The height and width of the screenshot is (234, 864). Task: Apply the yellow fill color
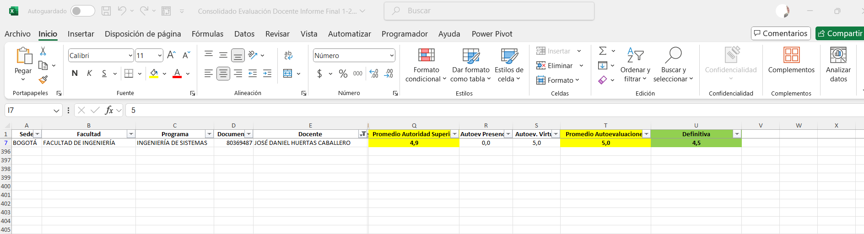coord(154,74)
